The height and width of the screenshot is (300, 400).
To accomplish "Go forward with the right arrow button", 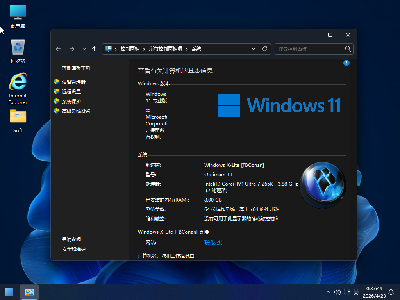I will [x=72, y=49].
